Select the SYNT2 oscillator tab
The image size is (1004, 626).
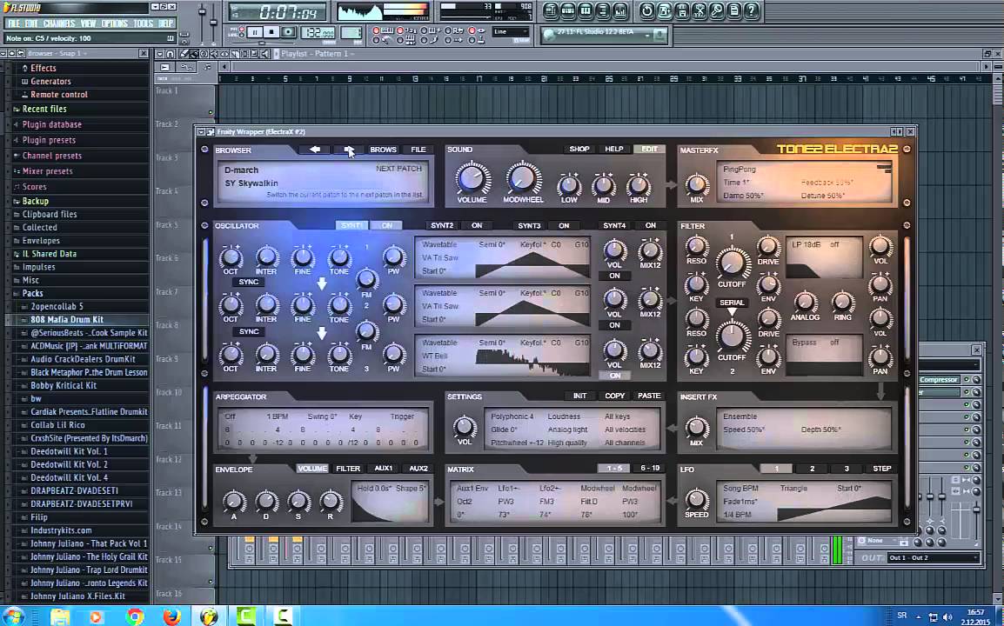[x=442, y=225]
